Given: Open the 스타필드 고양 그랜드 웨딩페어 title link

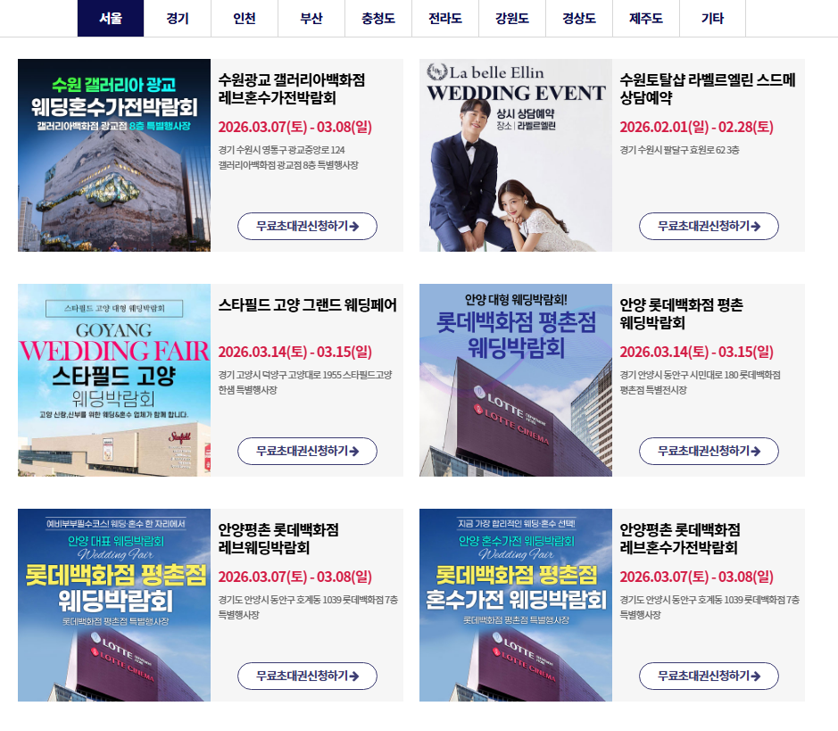Looking at the screenshot, I should [x=307, y=305].
